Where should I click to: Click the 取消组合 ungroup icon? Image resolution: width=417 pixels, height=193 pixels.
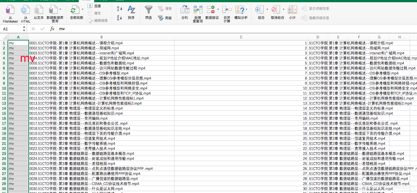(x=276, y=9)
